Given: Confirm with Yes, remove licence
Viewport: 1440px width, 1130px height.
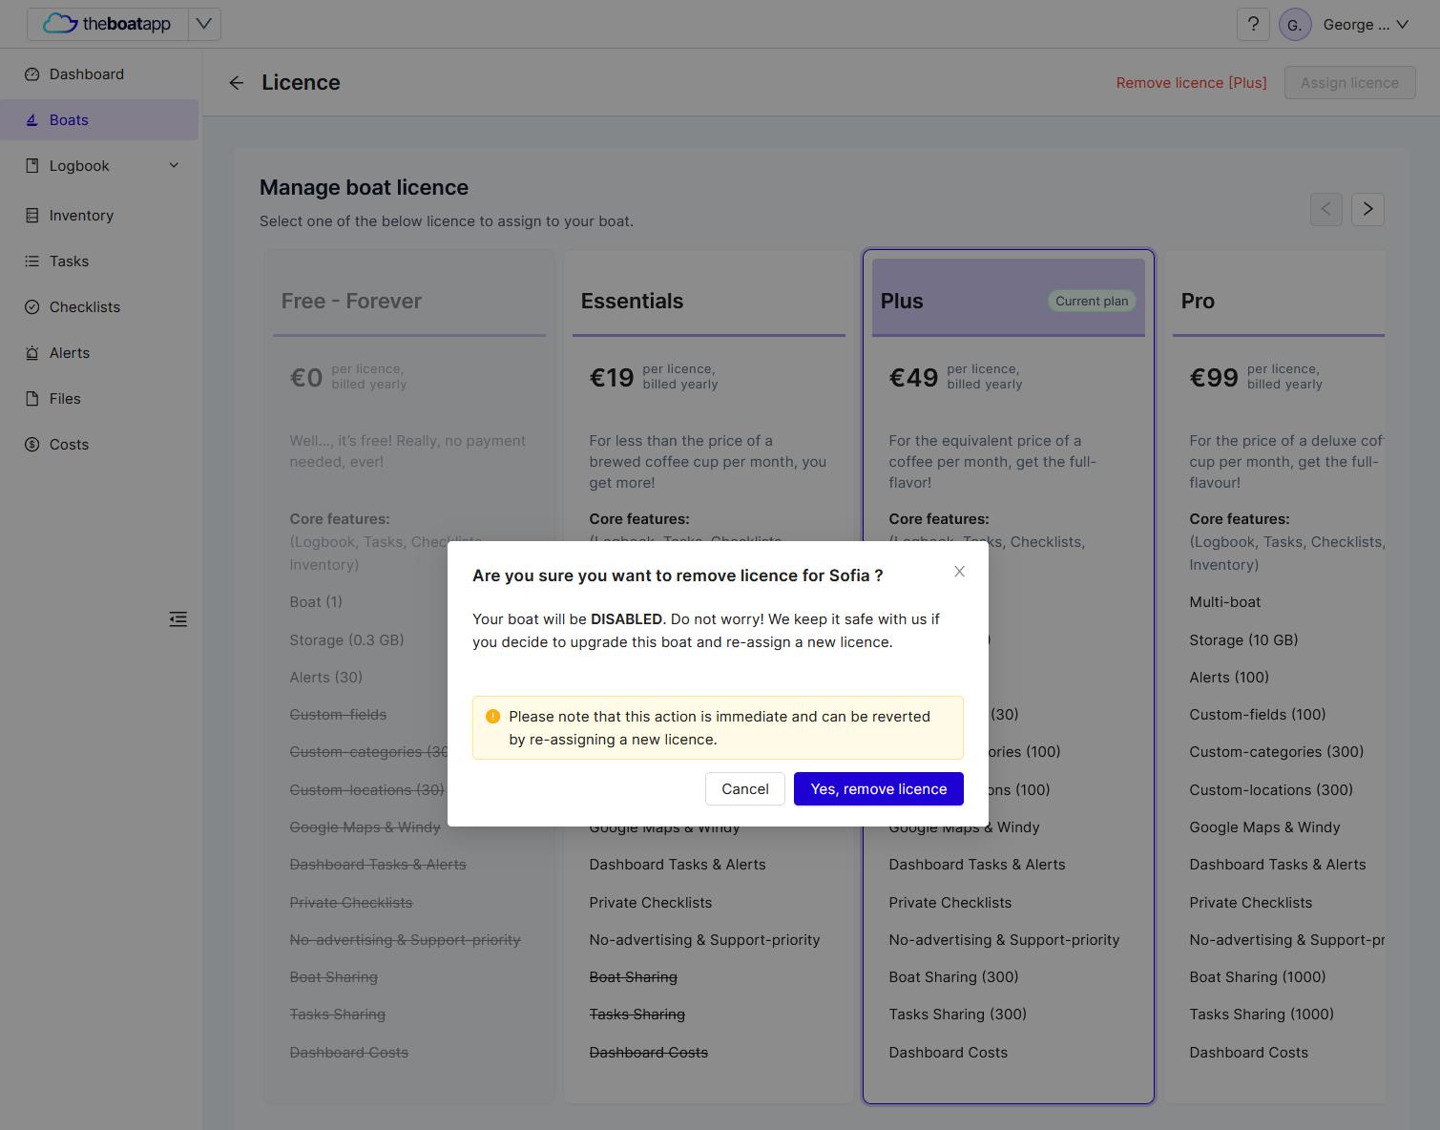Looking at the screenshot, I should (x=879, y=789).
